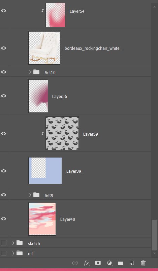This screenshot has height=271, width=158.
Task: Click the layers panel scrollbar thumb
Action: [x=154, y=235]
